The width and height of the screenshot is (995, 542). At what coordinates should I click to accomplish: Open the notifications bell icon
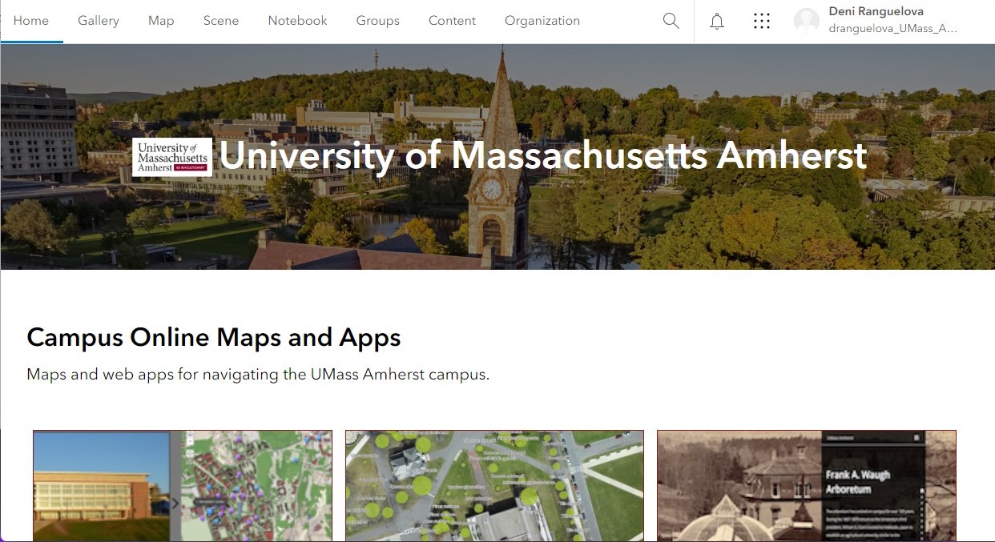point(717,21)
